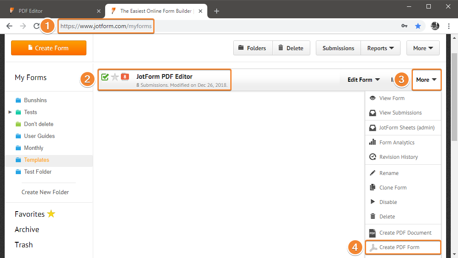
Task: Toggle the form row More dropdown
Action: point(427,80)
